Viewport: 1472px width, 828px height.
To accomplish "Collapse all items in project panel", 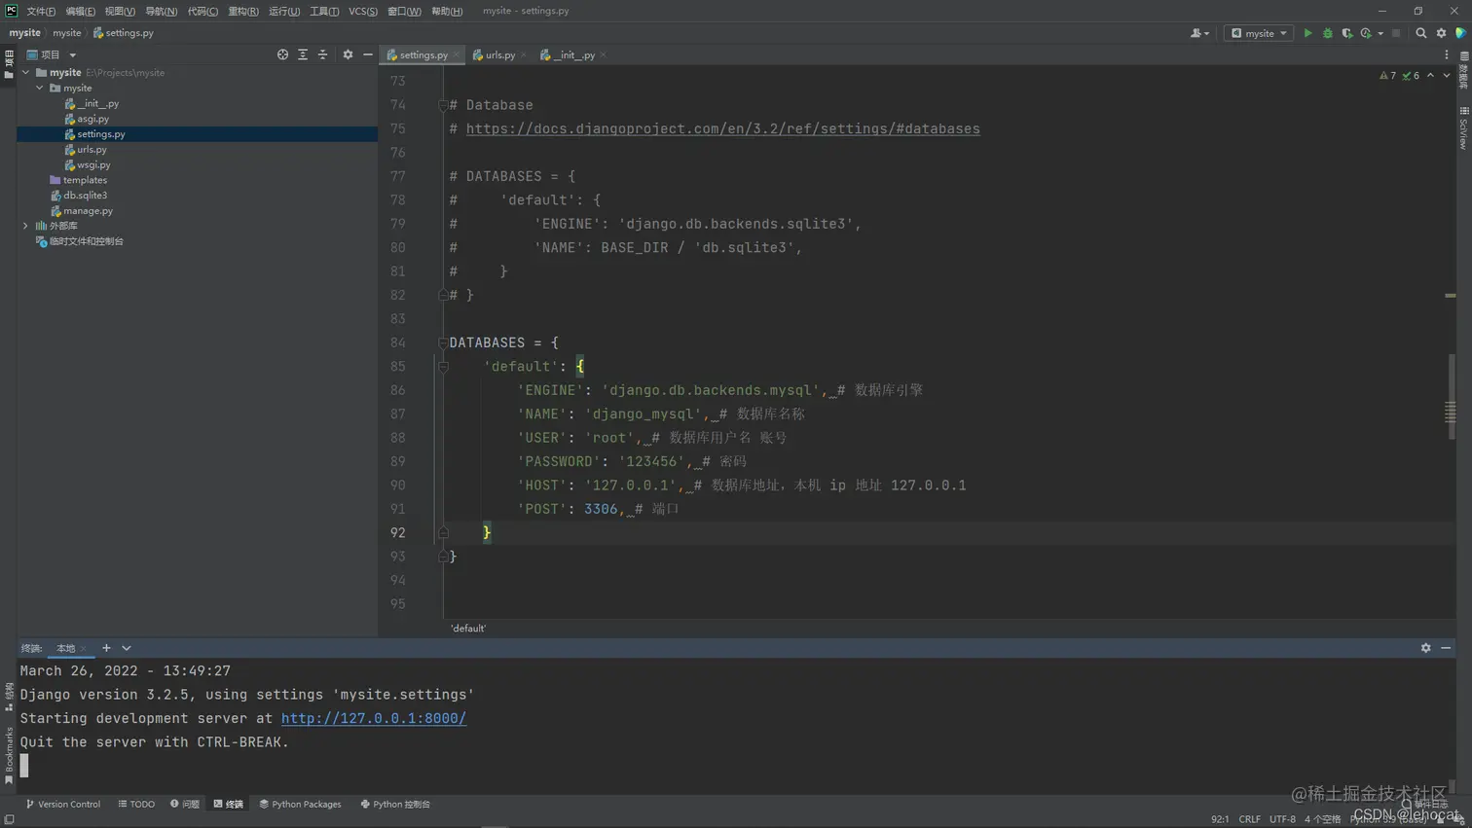I will 323,54.
